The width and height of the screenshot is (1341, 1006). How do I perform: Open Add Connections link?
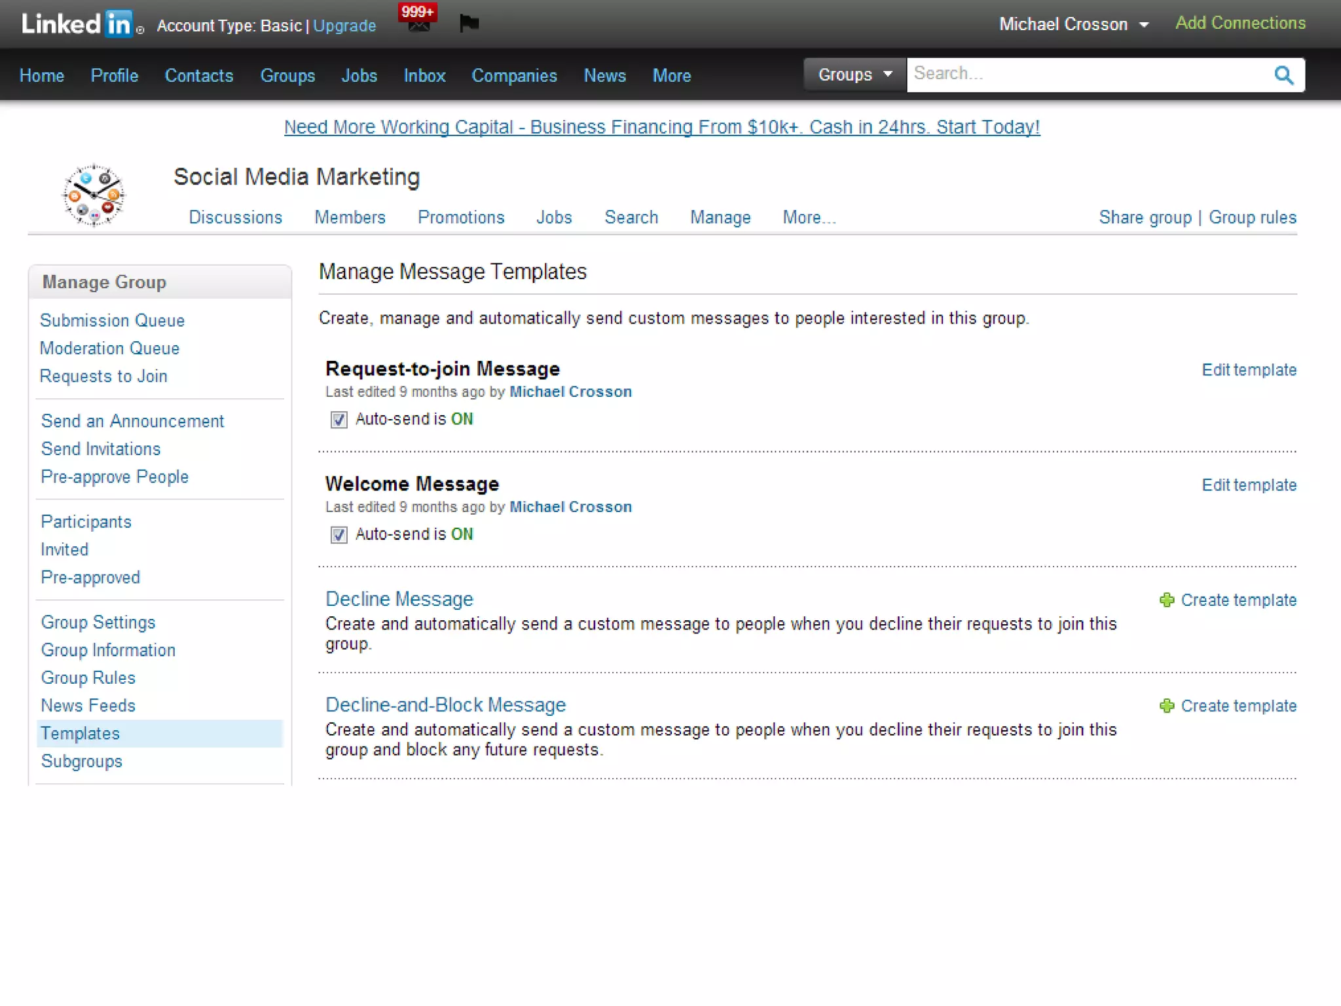click(1240, 23)
